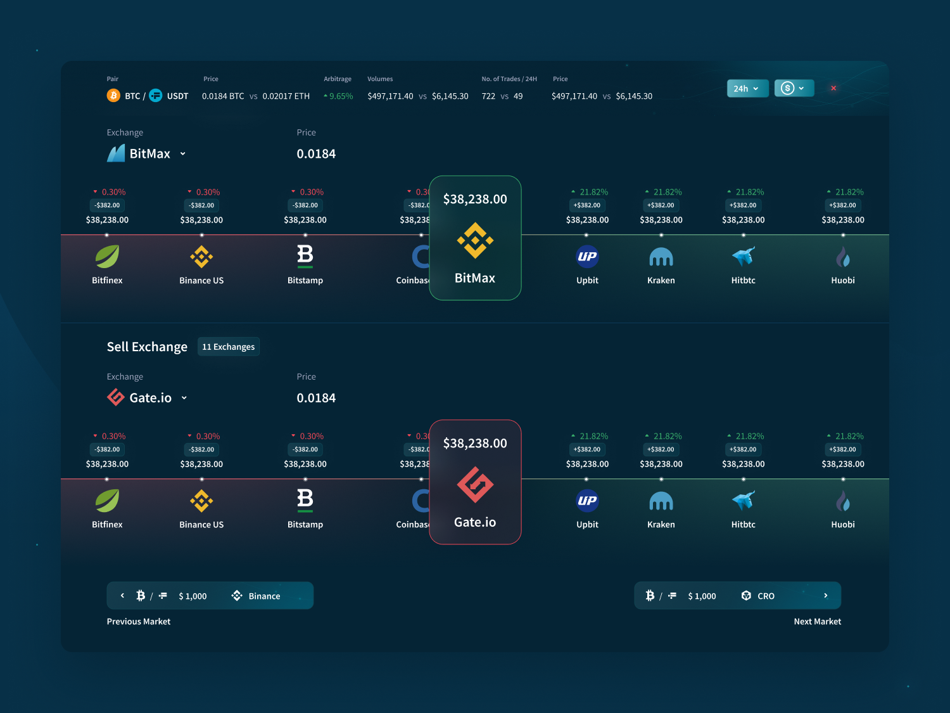Image resolution: width=950 pixels, height=713 pixels.
Task: Click the Binance logo in the highlighted BitMax card
Action: (475, 240)
